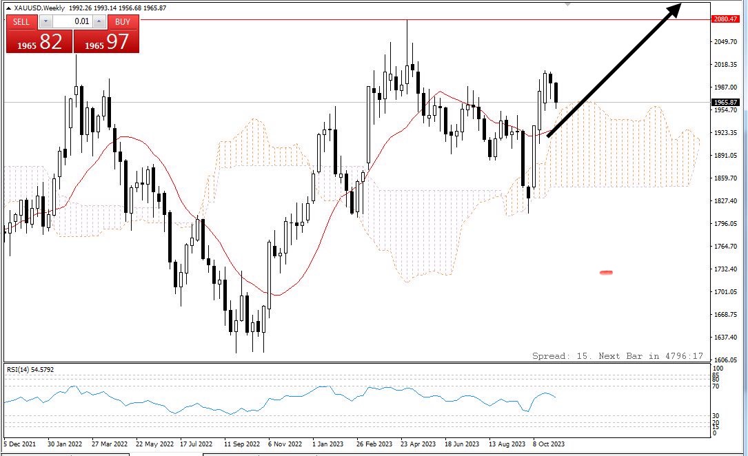748x456 pixels.
Task: Decrease trade volume with the down arrow
Action: [x=46, y=21]
